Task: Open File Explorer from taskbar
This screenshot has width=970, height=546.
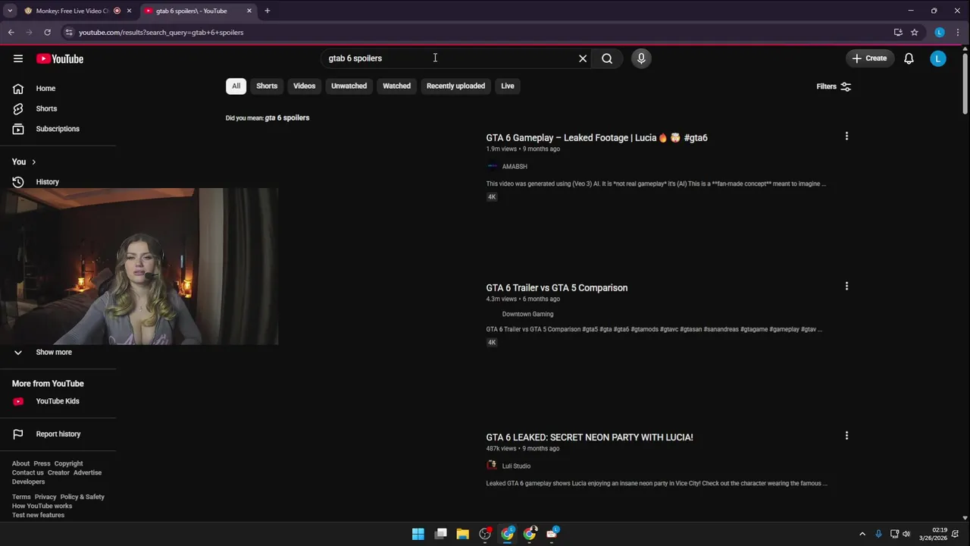Action: coord(463,534)
